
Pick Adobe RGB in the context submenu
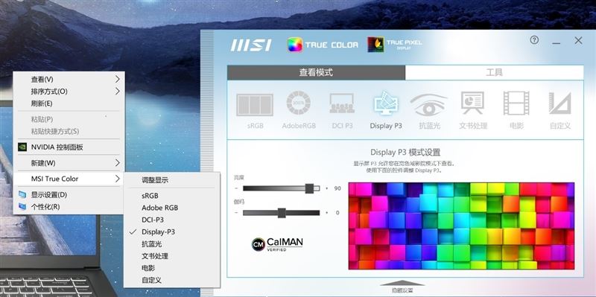point(172,208)
